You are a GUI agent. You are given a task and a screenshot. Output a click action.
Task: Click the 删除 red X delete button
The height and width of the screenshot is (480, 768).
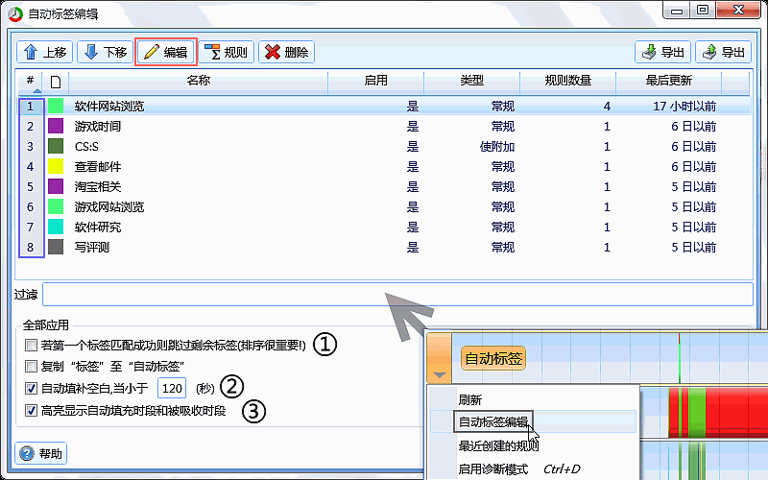[286, 52]
